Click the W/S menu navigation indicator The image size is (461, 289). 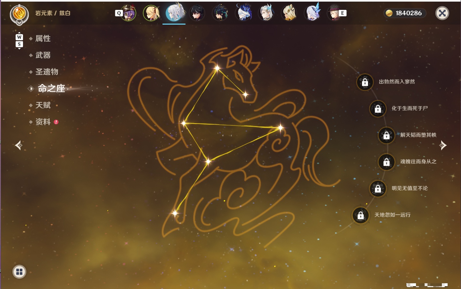(x=19, y=41)
